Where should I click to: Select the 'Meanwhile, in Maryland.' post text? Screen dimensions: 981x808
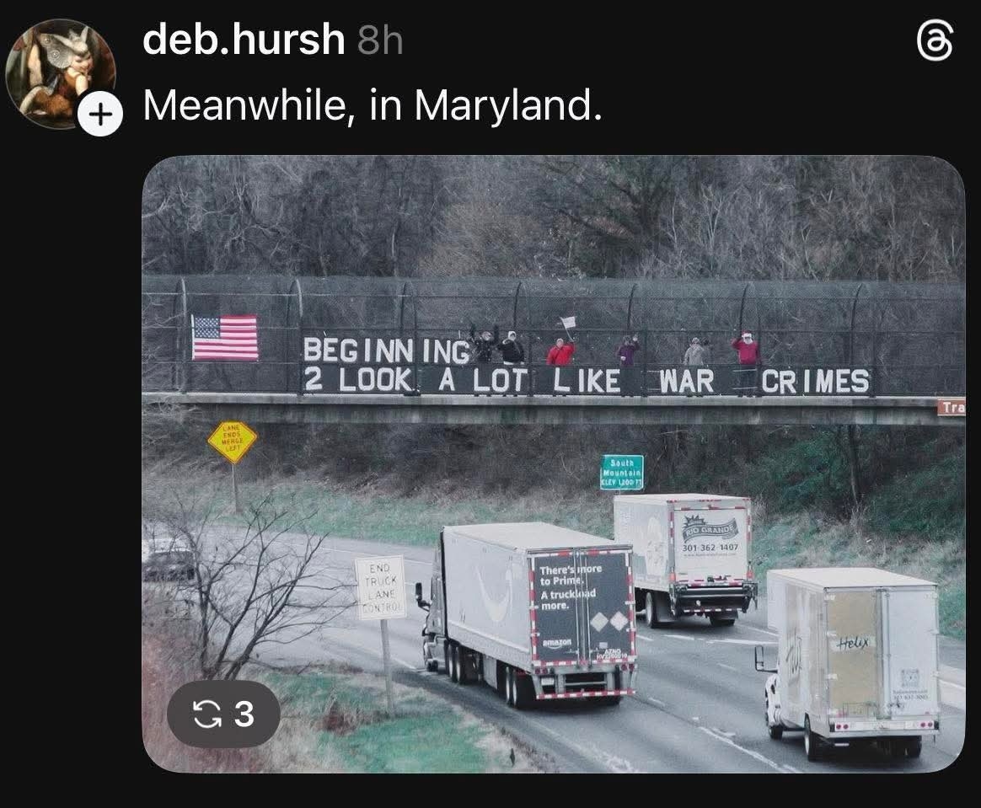tap(373, 104)
